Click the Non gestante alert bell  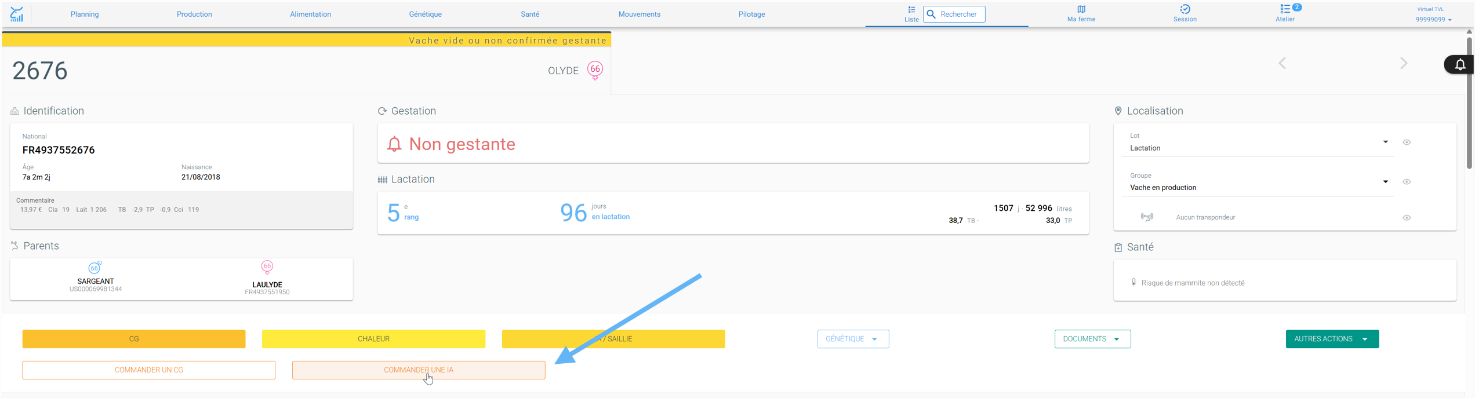(394, 144)
